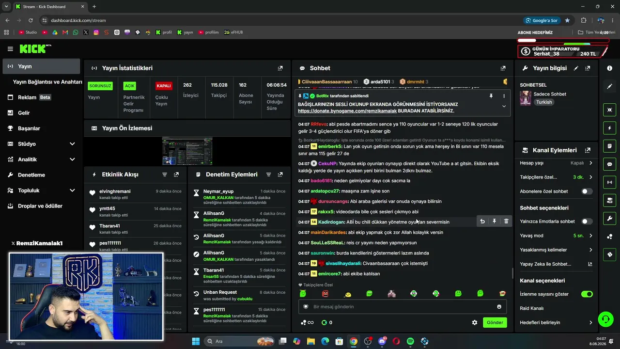This screenshot has width=620, height=349.
Task: Open Yayın Bağlantısı ve Anahtarı page
Action: click(47, 82)
